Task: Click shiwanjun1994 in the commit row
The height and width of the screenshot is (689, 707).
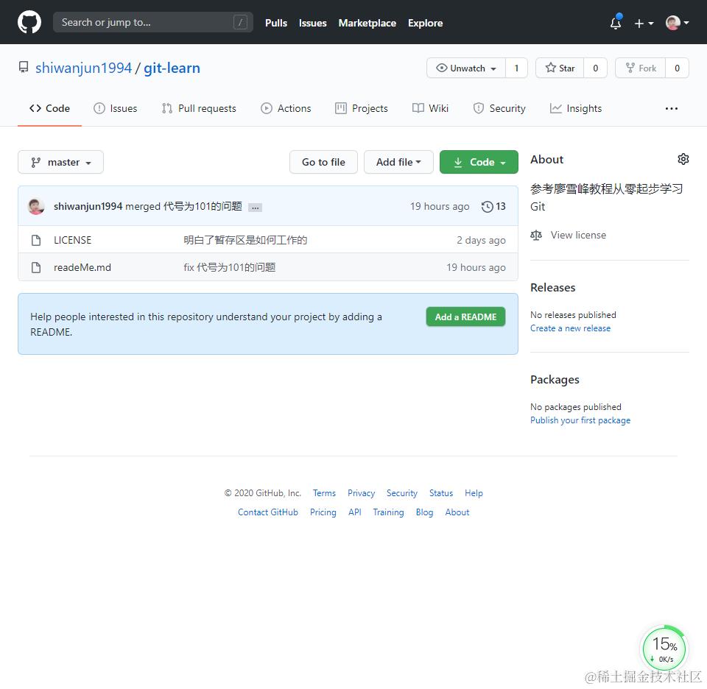Action: 88,206
